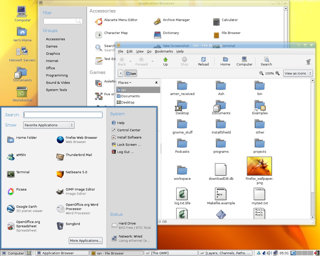Click Network: Wired status entry
The height and width of the screenshot is (256, 320).
pos(131,238)
